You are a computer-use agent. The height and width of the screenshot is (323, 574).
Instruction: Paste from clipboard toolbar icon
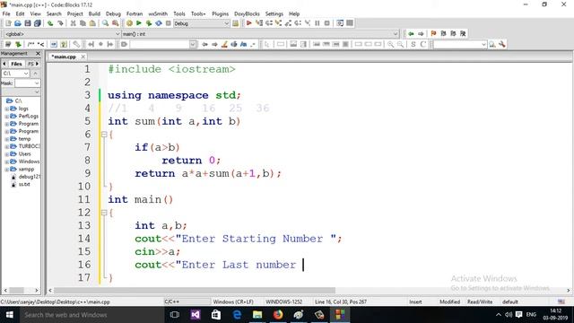tap(92, 23)
